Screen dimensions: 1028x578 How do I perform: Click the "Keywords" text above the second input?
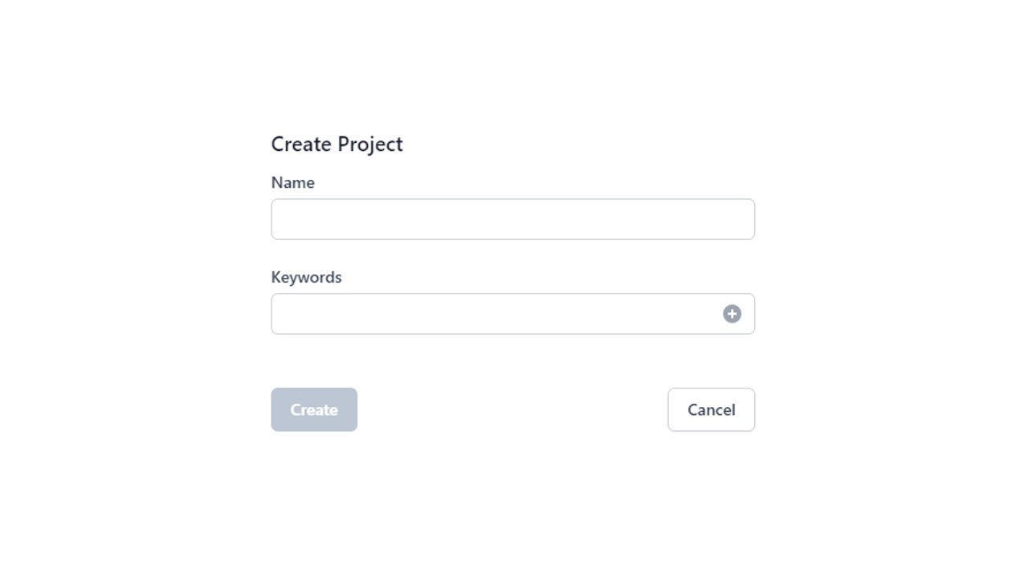click(x=307, y=277)
